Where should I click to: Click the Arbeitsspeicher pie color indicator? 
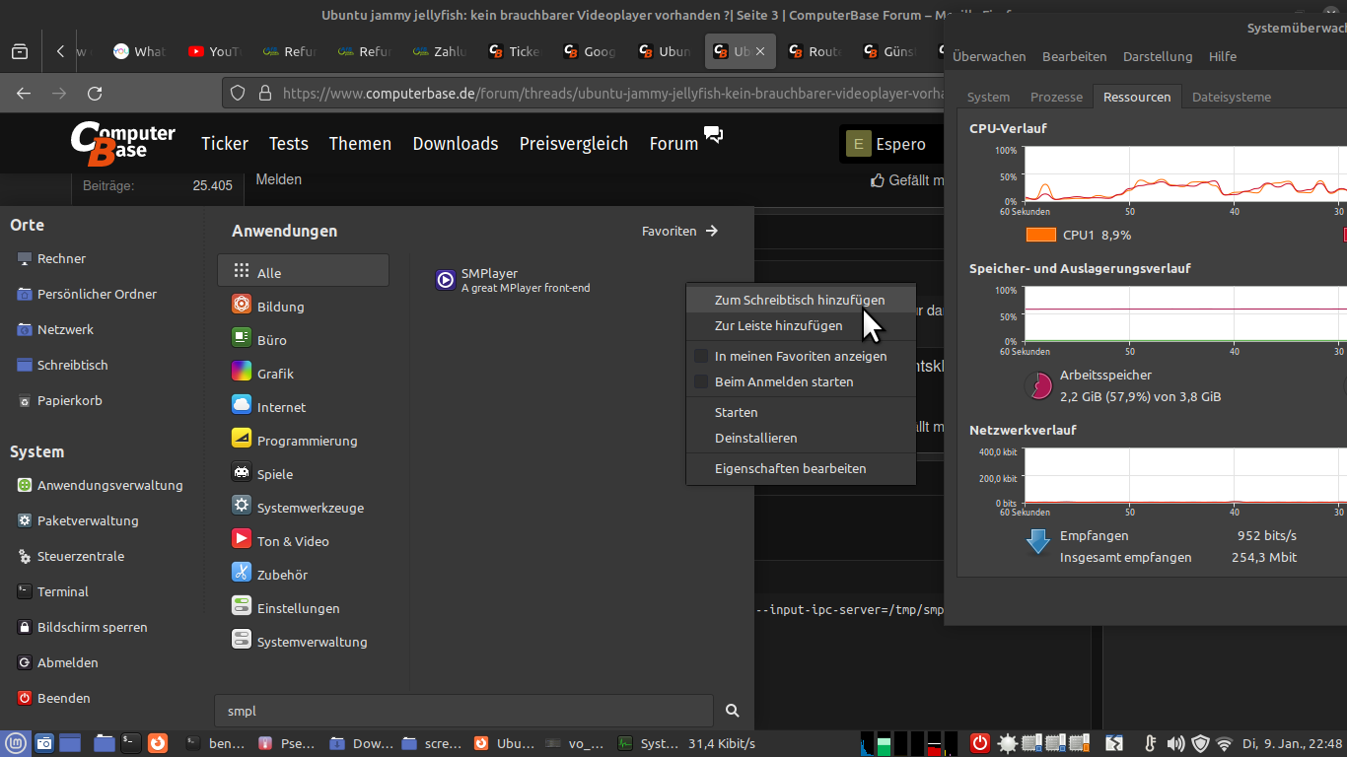click(x=1038, y=385)
